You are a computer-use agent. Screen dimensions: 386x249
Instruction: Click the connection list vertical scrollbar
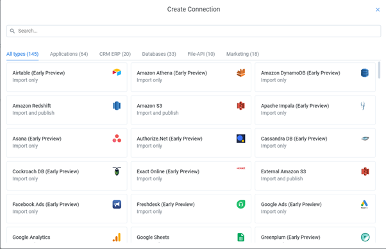tap(379, 70)
